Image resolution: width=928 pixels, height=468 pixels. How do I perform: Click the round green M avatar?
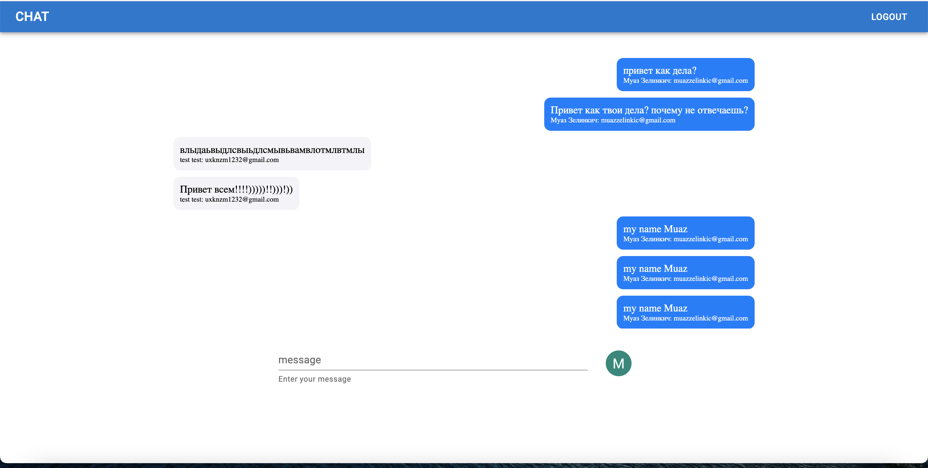point(618,363)
